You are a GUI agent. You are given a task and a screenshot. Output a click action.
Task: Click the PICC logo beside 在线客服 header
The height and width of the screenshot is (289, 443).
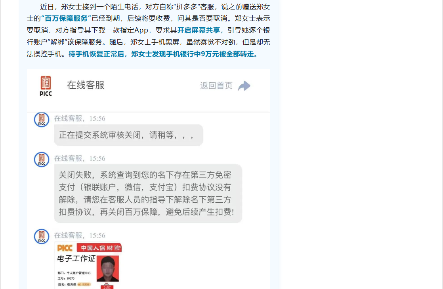[46, 86]
